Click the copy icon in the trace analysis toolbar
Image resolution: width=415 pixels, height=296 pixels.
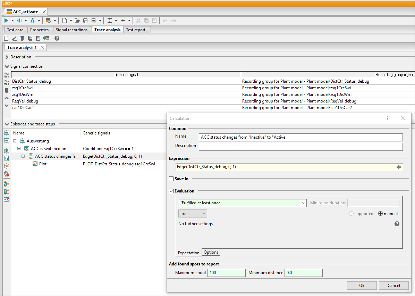[x=30, y=39]
